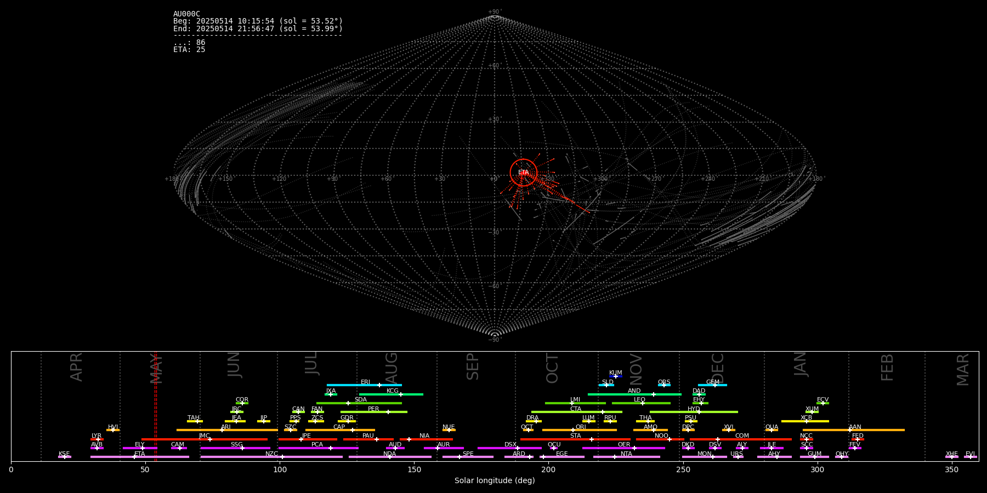
Task: Click the purple SSG shower activity bar
Action: [x=235, y=448]
